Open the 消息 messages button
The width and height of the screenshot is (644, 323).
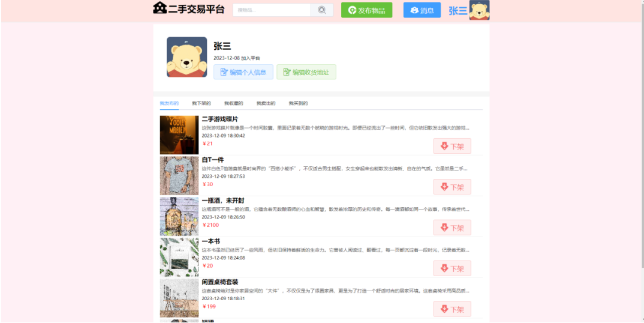click(422, 10)
